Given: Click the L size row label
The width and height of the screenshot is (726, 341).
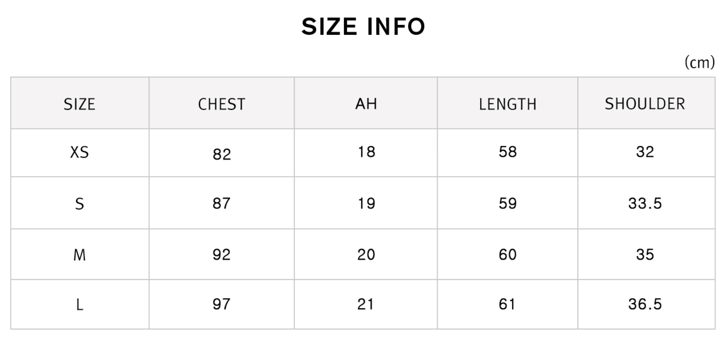Looking at the screenshot, I should [79, 305].
